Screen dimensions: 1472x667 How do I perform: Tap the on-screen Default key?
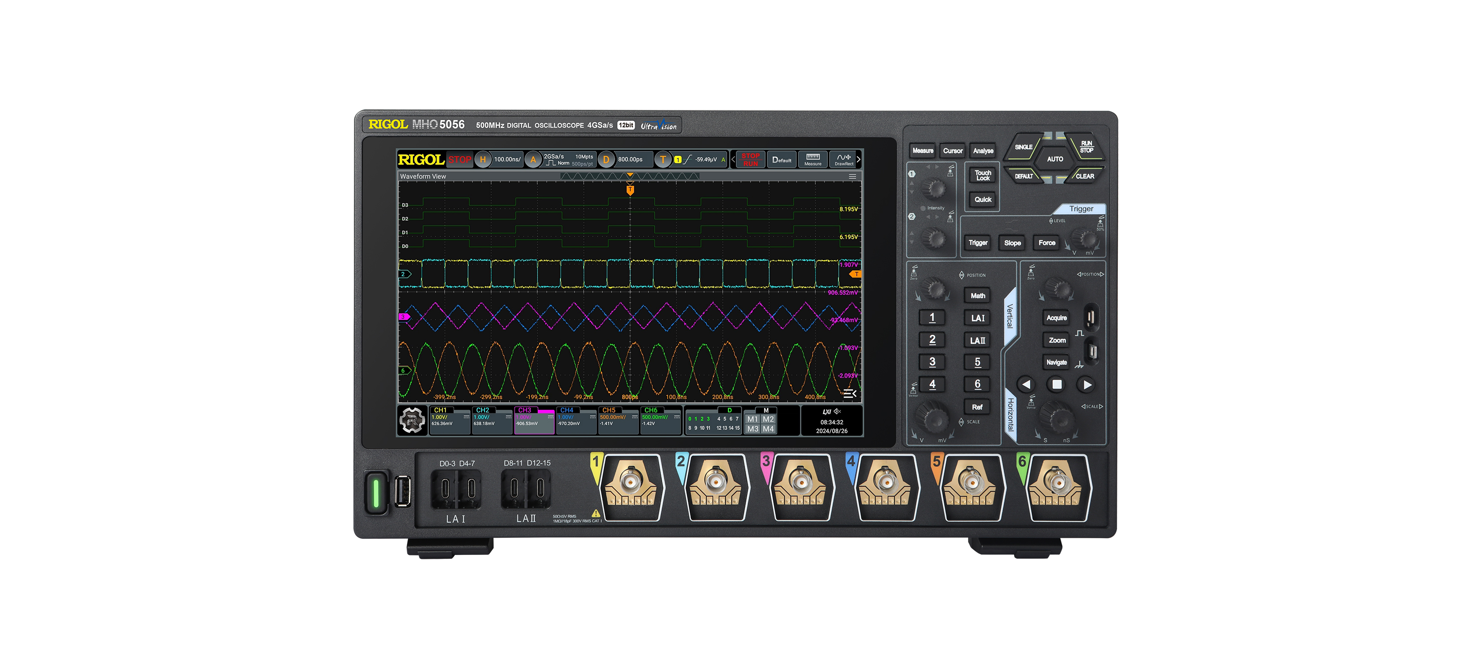point(782,160)
